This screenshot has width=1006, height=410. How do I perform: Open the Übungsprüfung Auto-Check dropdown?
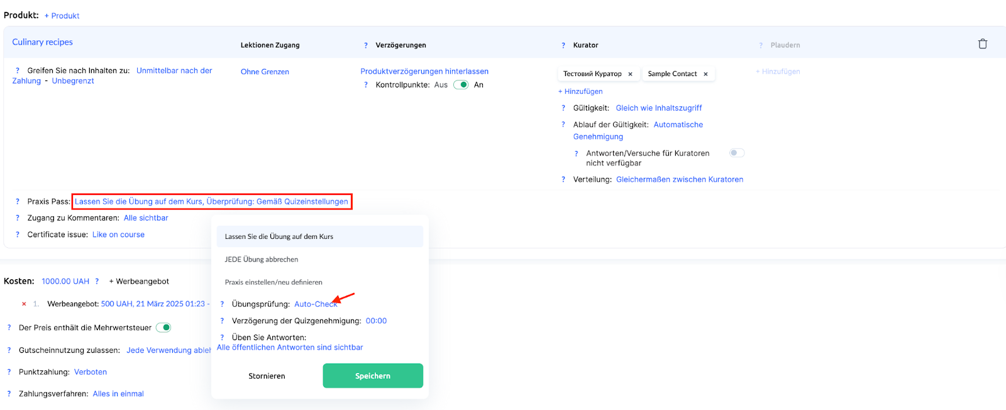pos(314,304)
